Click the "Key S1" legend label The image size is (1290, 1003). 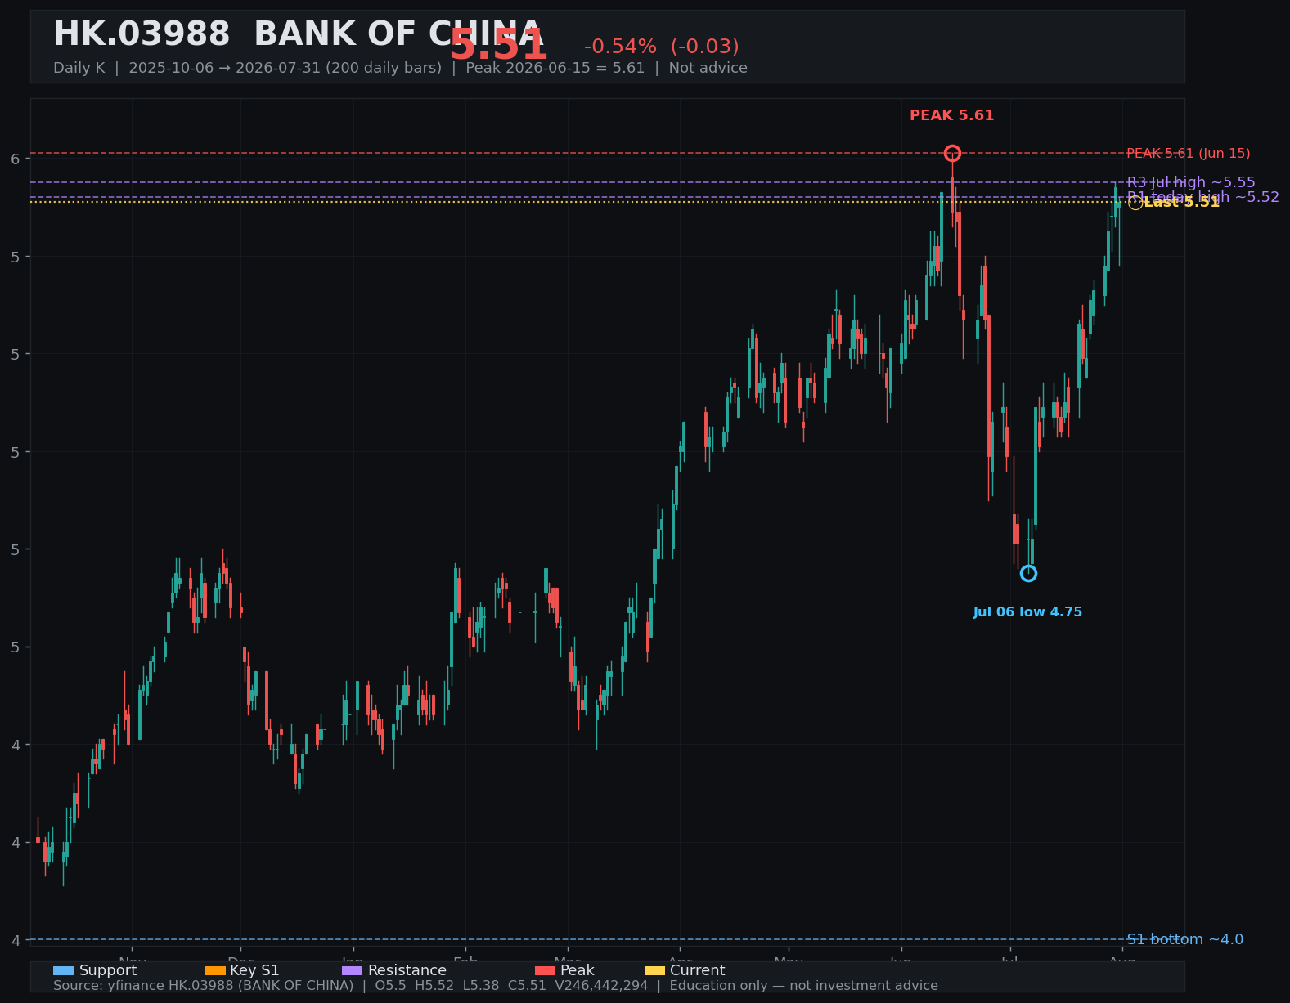pos(254,970)
